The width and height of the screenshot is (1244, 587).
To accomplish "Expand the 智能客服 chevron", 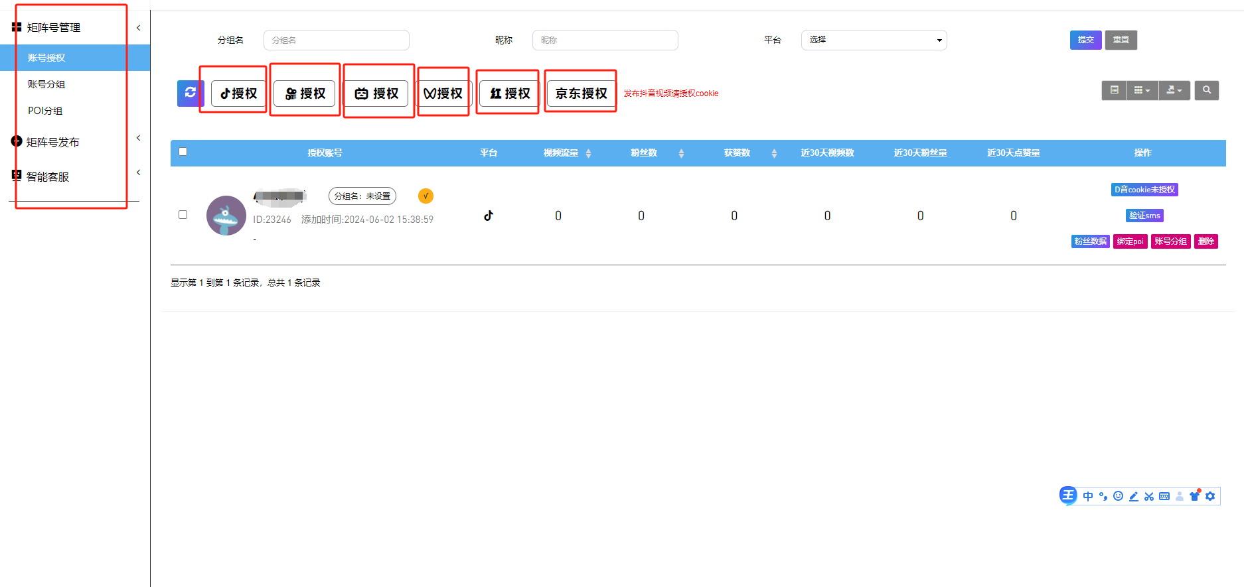I will point(138,172).
